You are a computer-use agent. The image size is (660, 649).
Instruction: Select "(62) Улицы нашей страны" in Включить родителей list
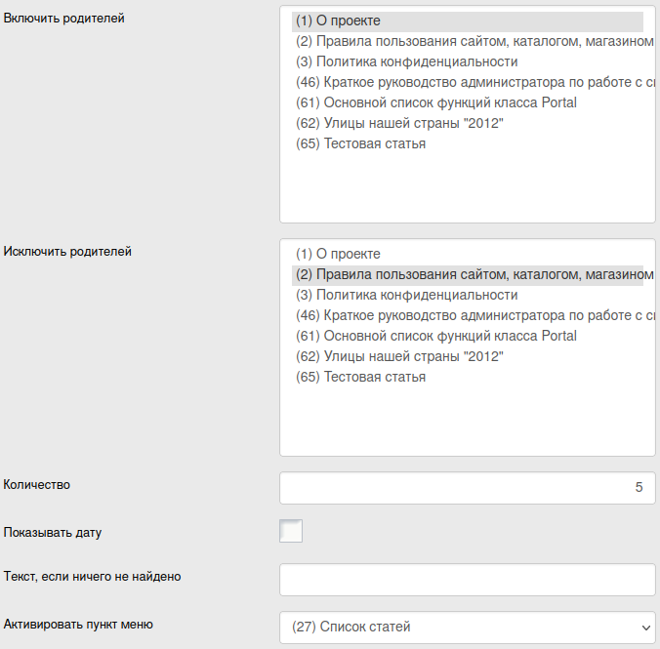[x=399, y=123]
